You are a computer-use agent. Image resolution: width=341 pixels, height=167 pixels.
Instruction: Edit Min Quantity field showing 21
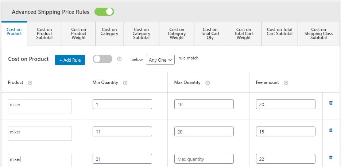tap(122, 159)
